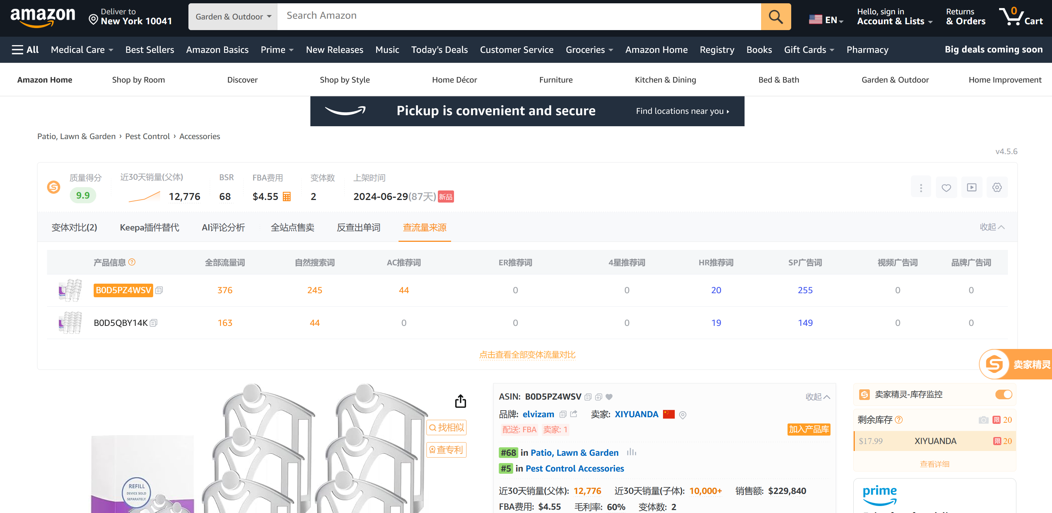Click the orange search magnifier button
1052x513 pixels.
pyautogui.click(x=775, y=17)
